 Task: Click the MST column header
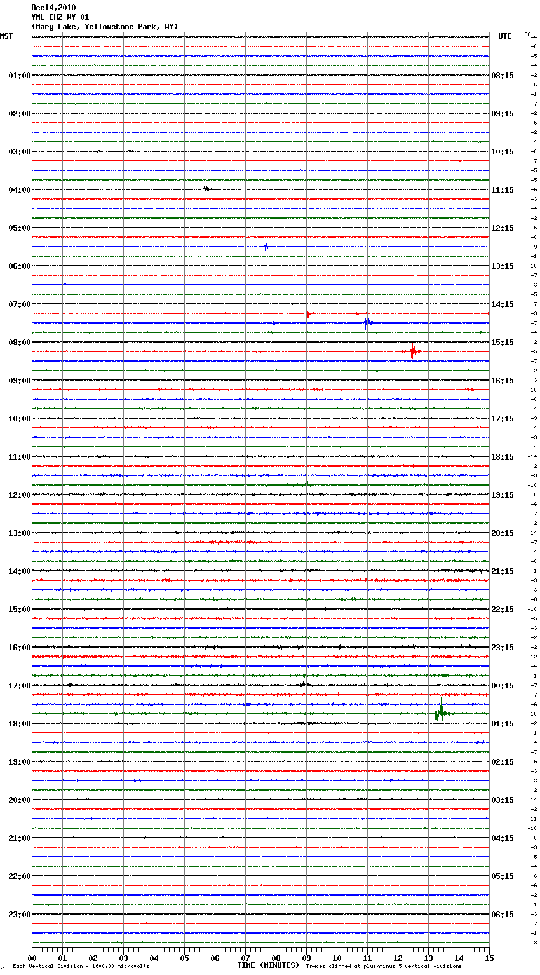pyautogui.click(x=6, y=36)
